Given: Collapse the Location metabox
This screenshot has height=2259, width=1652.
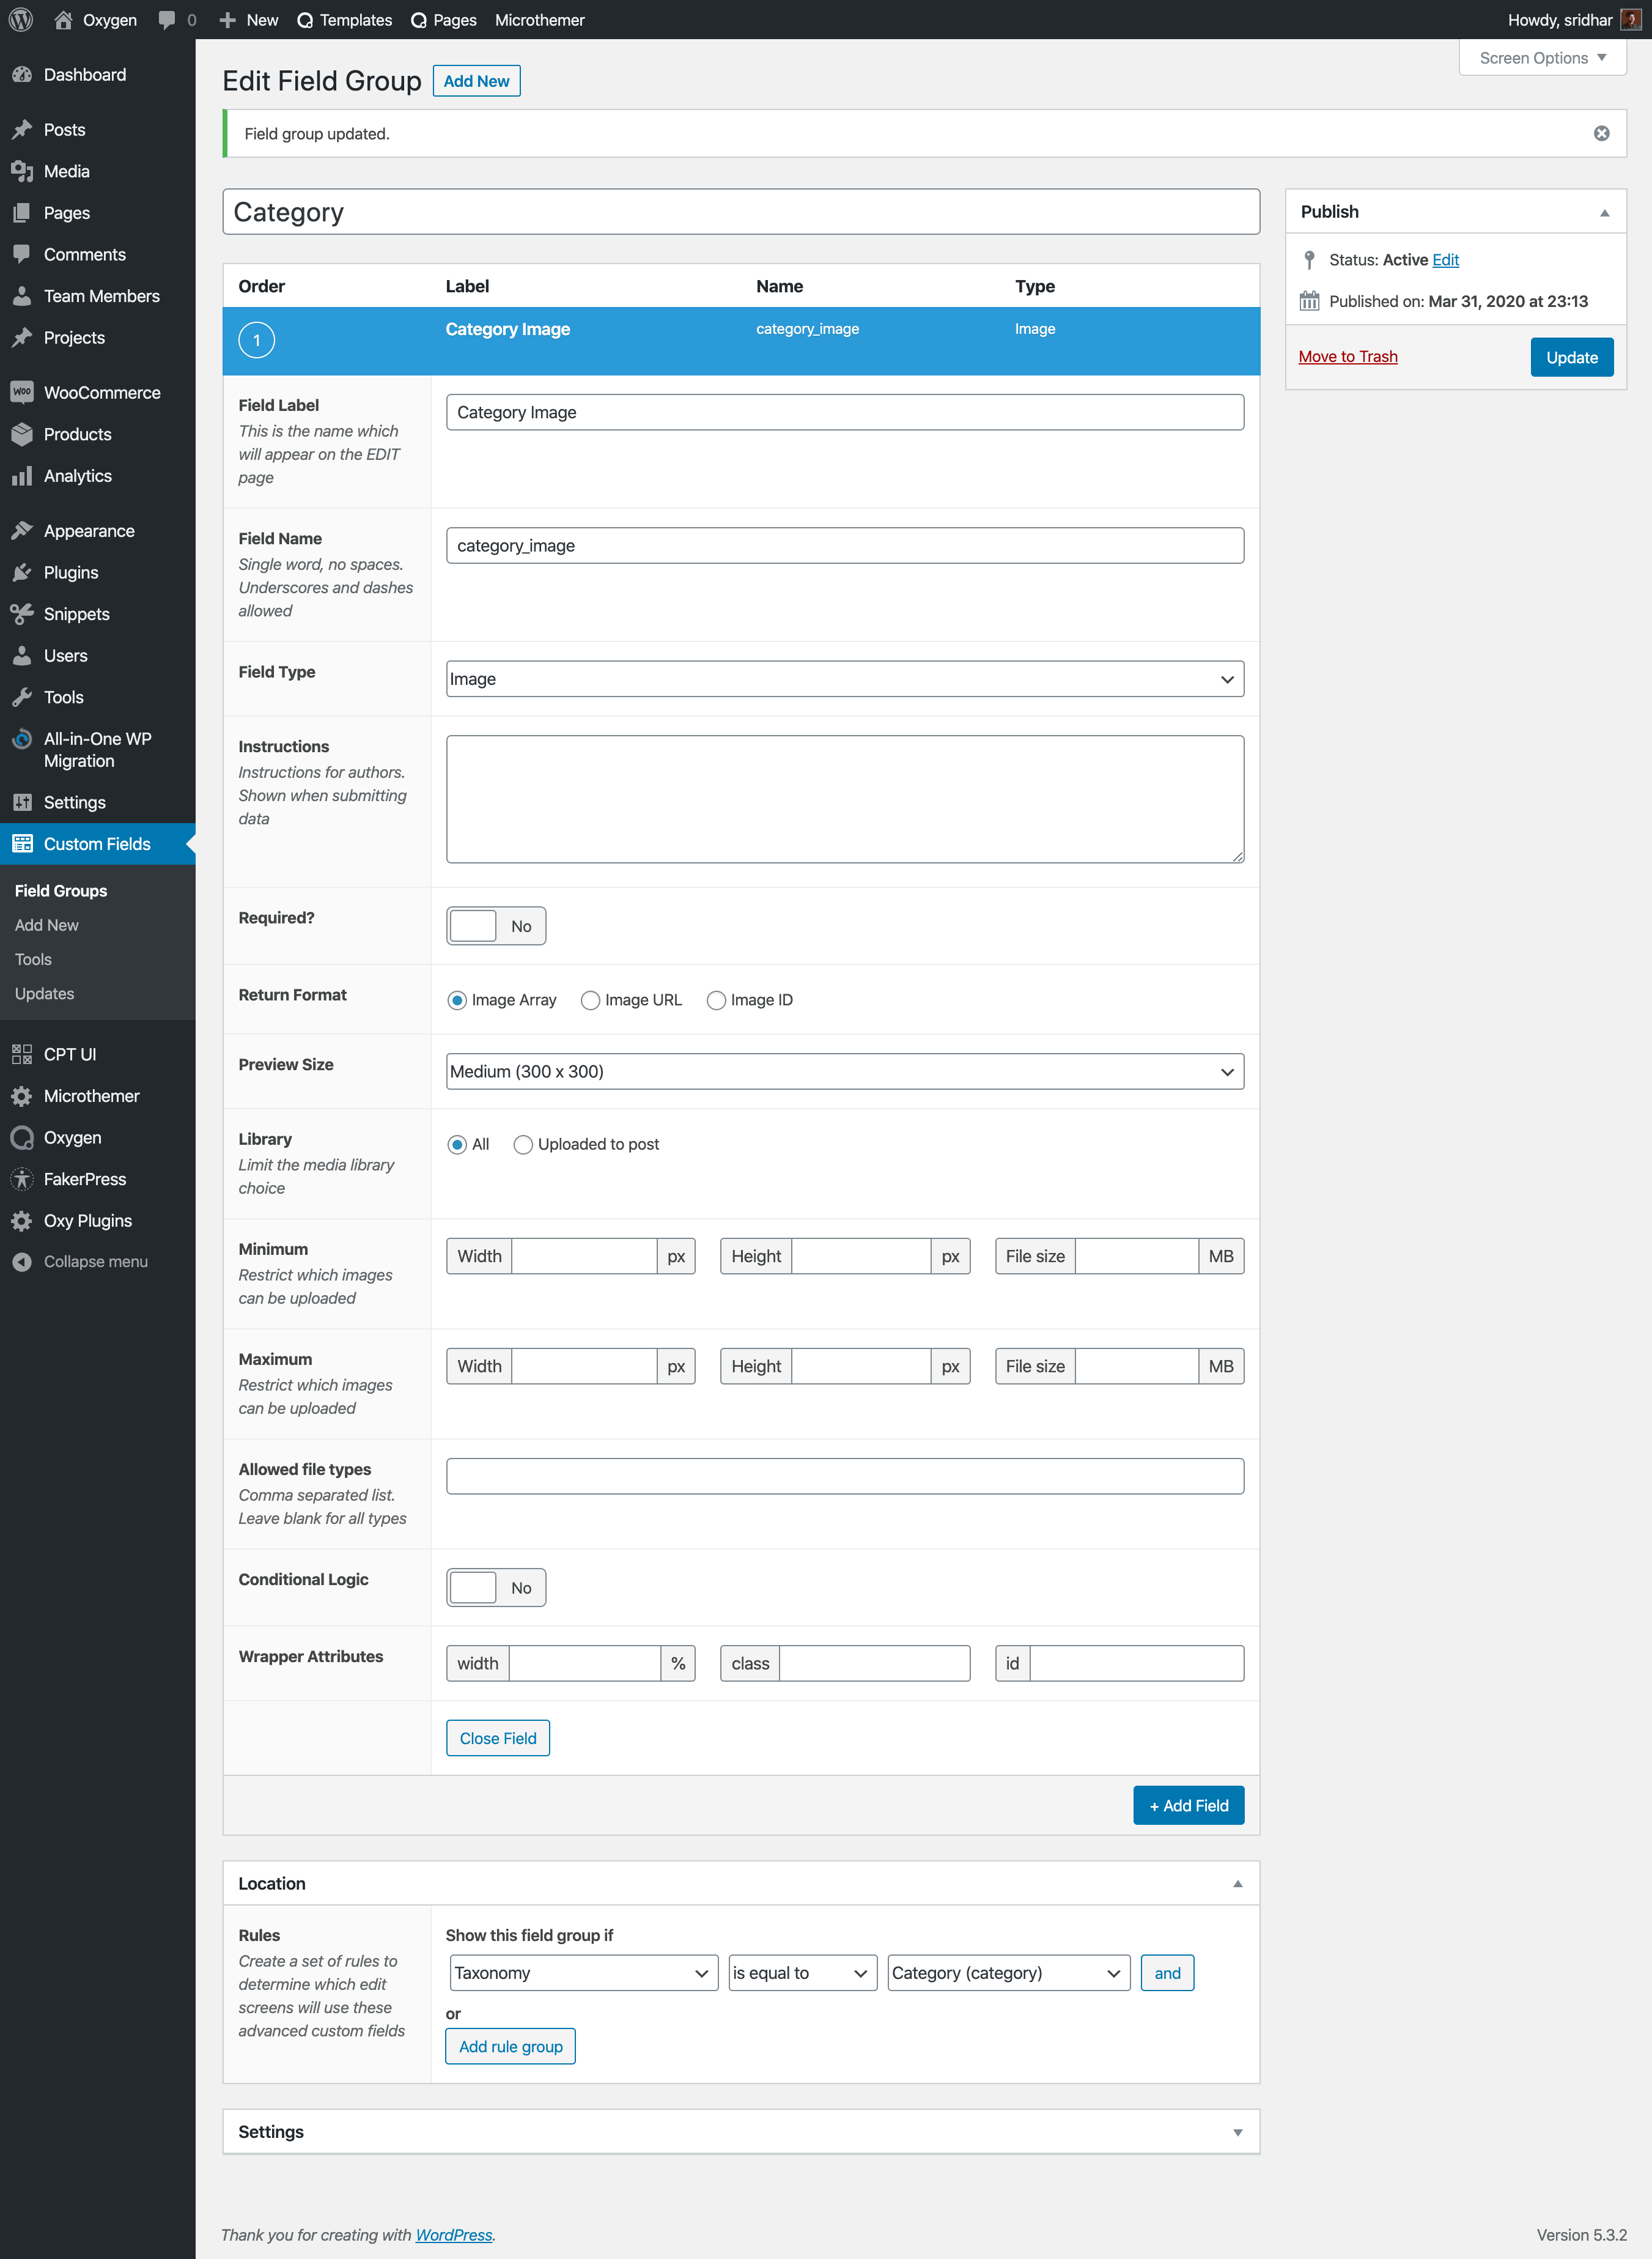Looking at the screenshot, I should coord(1237,1884).
